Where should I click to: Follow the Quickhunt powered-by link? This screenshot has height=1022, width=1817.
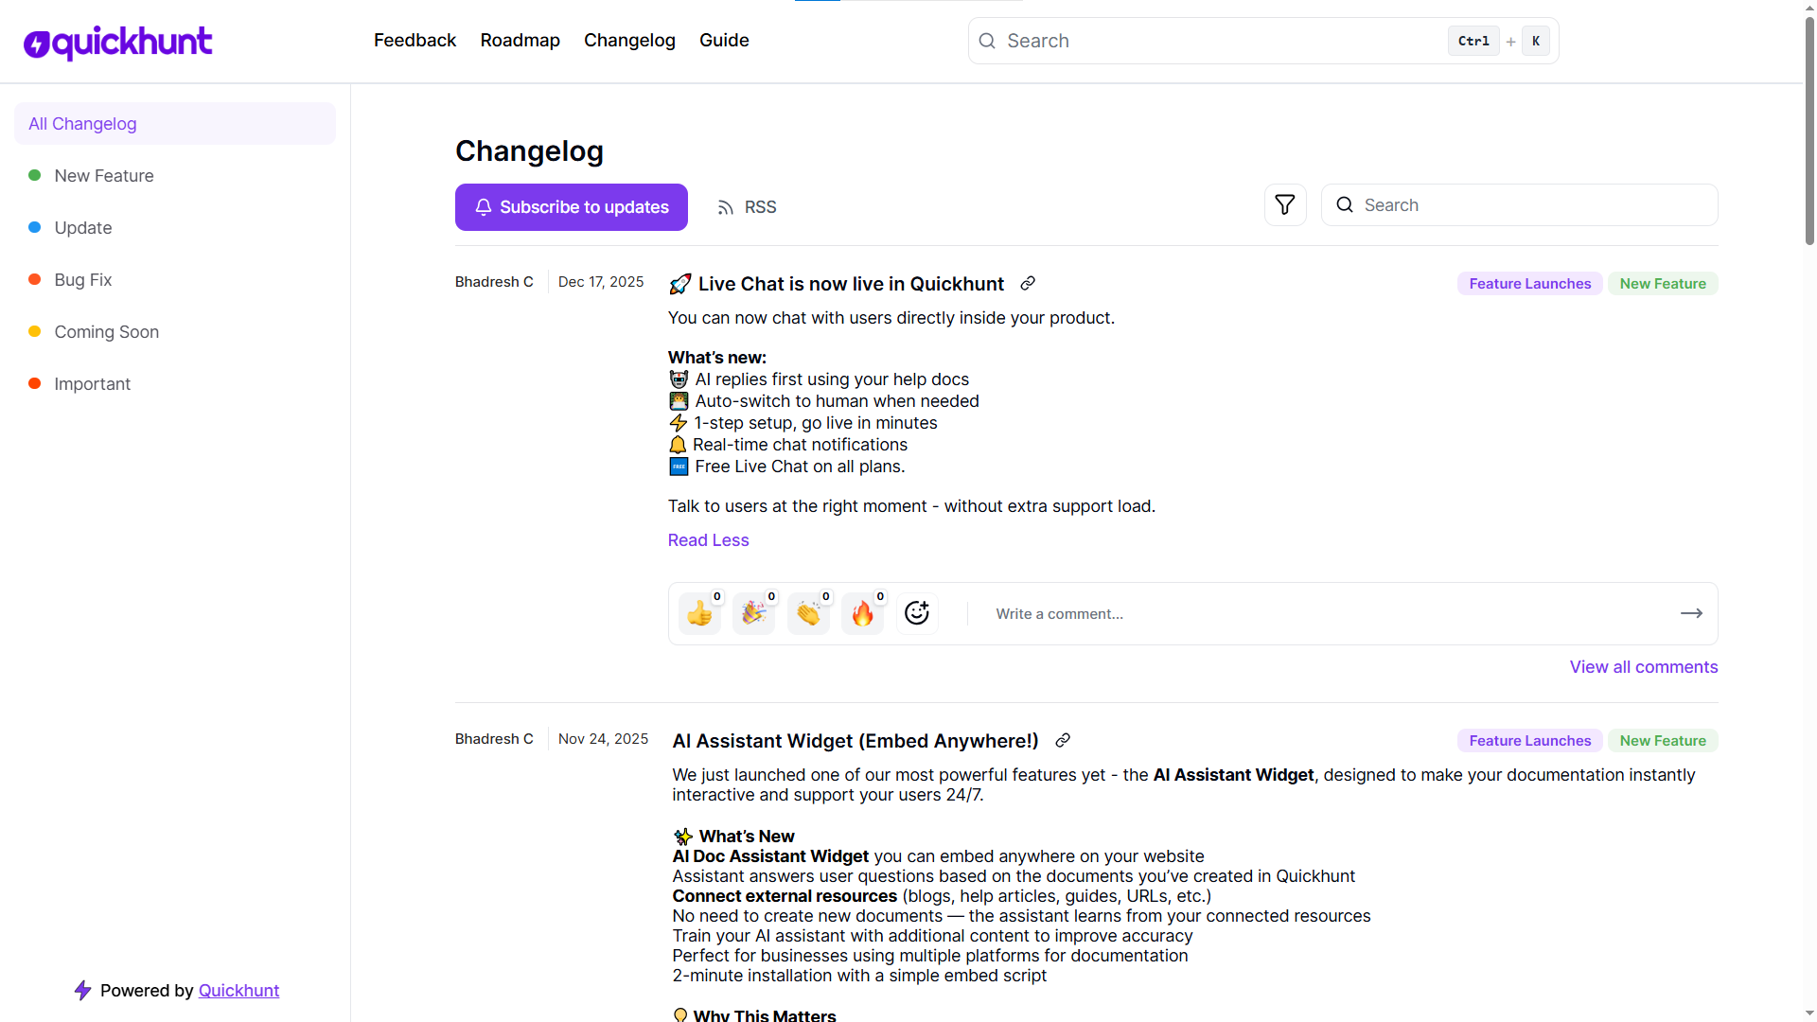238,990
